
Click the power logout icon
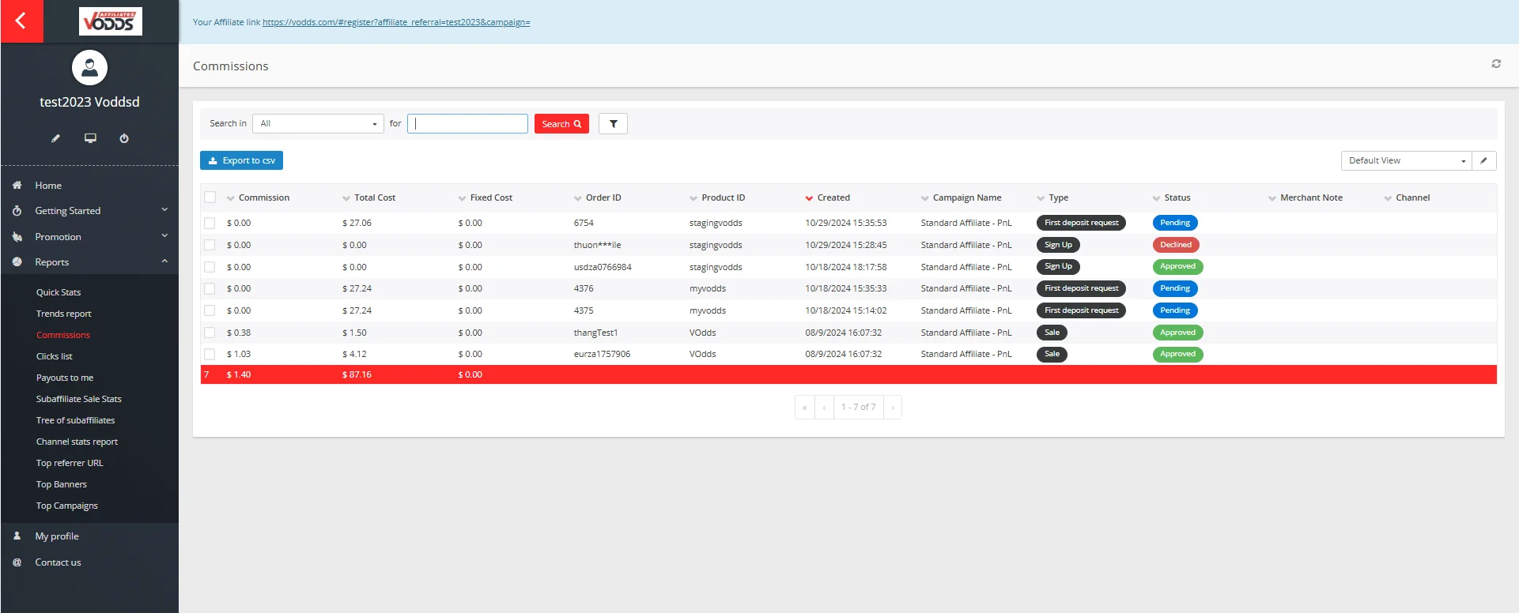point(124,138)
